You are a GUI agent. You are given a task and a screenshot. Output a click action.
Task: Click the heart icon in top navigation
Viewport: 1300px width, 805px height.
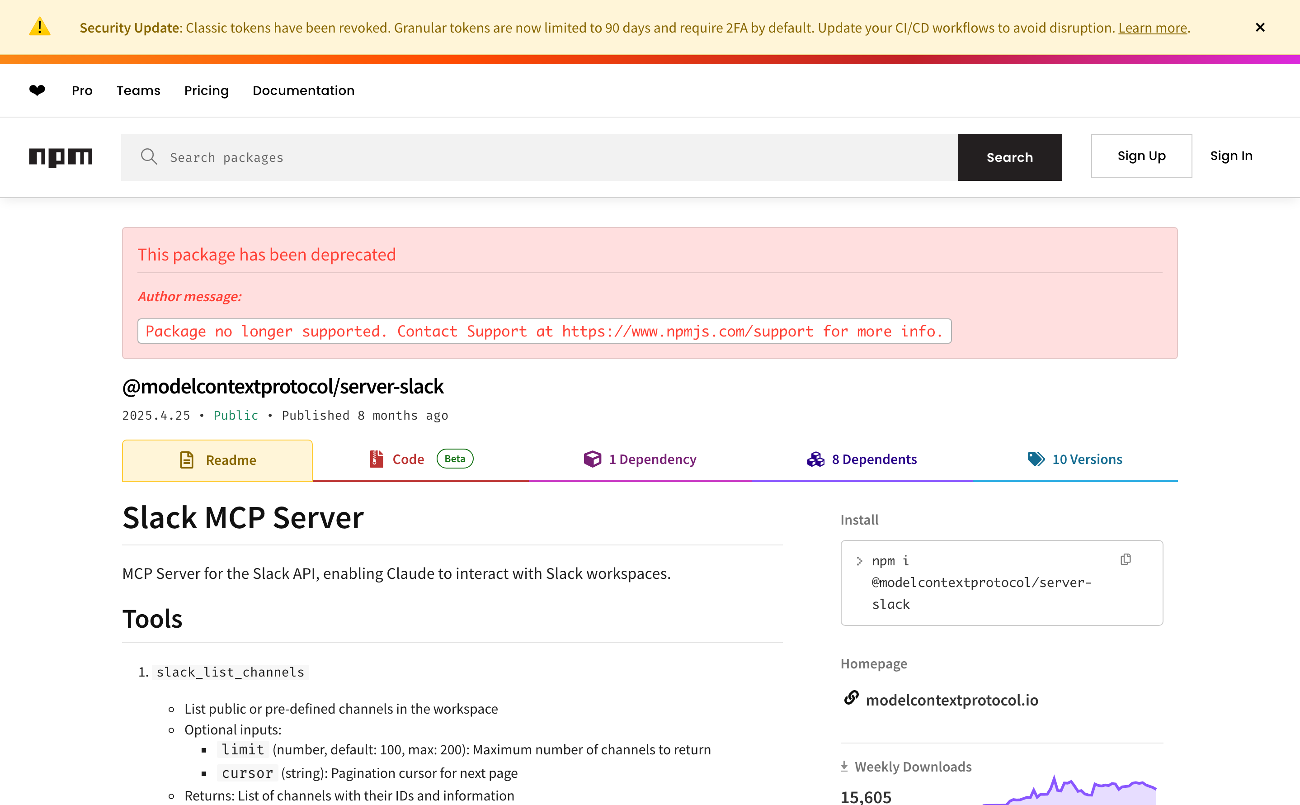click(x=37, y=90)
